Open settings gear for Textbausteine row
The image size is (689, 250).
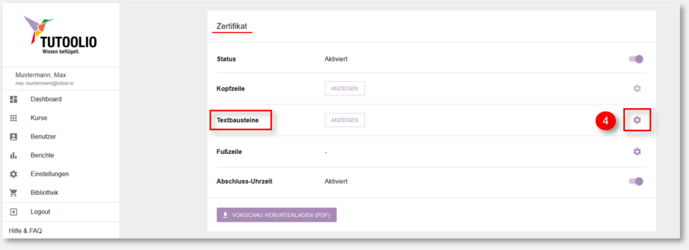(x=637, y=120)
